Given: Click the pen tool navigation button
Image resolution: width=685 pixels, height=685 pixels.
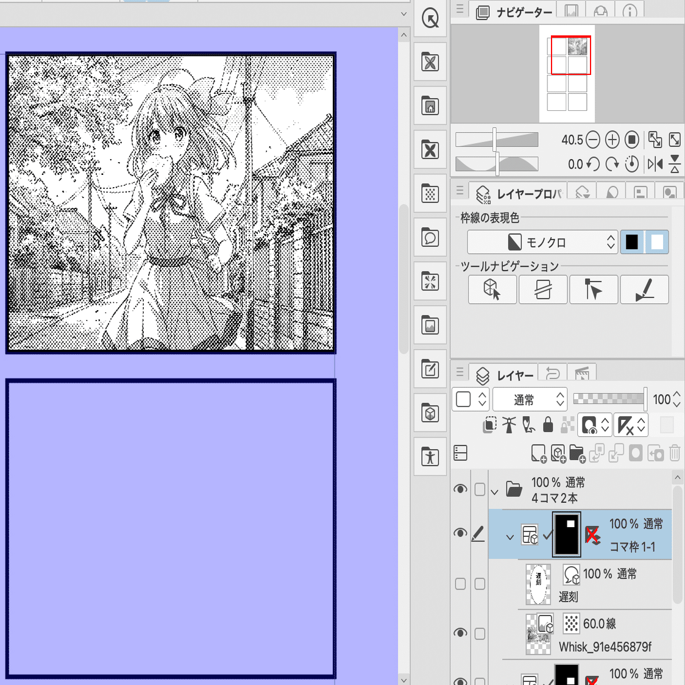Looking at the screenshot, I should pos(644,289).
